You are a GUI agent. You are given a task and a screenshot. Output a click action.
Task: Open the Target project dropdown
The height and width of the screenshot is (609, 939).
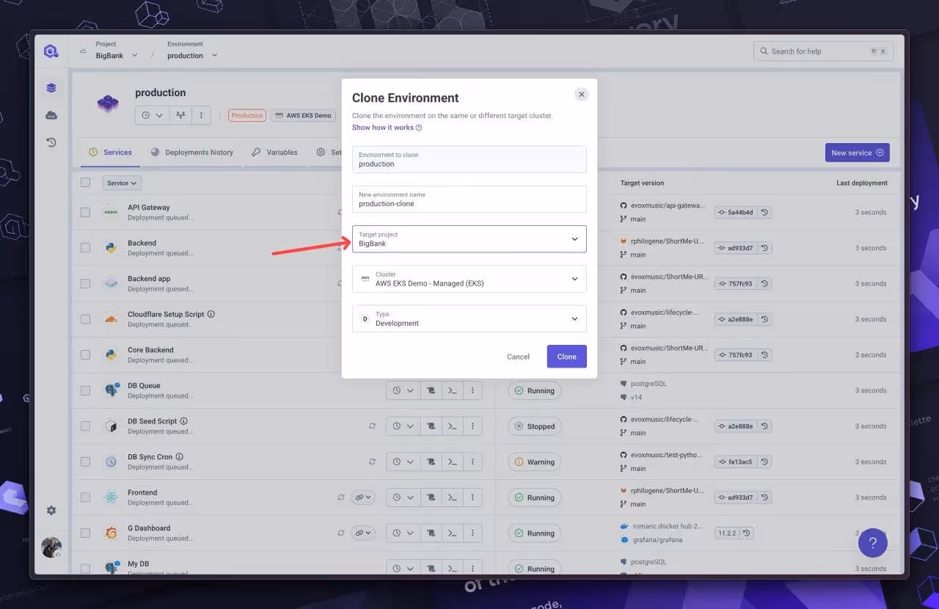(469, 239)
